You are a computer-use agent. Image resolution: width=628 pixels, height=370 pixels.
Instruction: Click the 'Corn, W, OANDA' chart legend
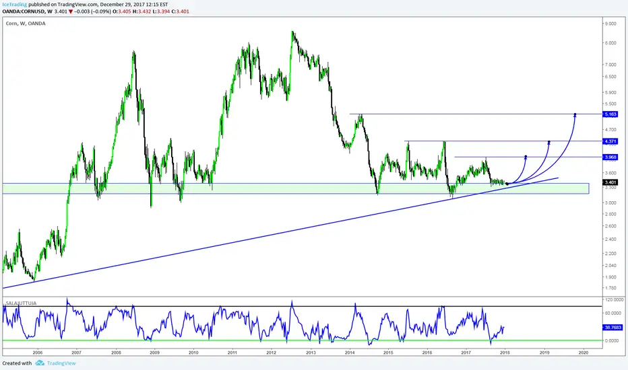click(26, 24)
